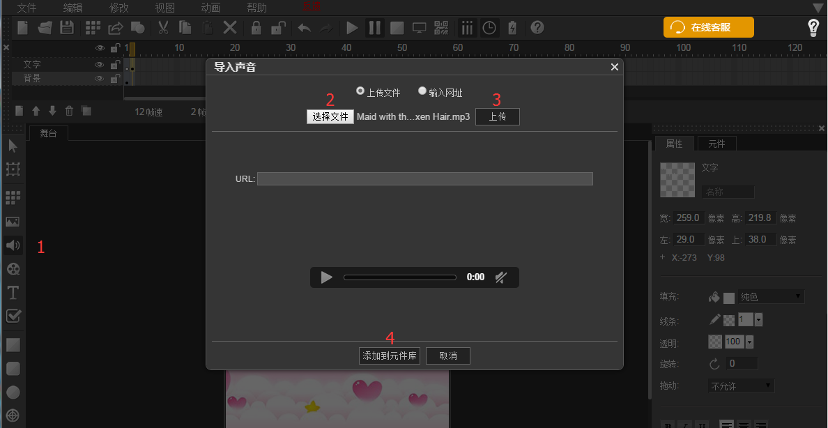Hide the 背景 layer with its eye toggle
Viewport: 828px width, 428px height.
pyautogui.click(x=100, y=78)
